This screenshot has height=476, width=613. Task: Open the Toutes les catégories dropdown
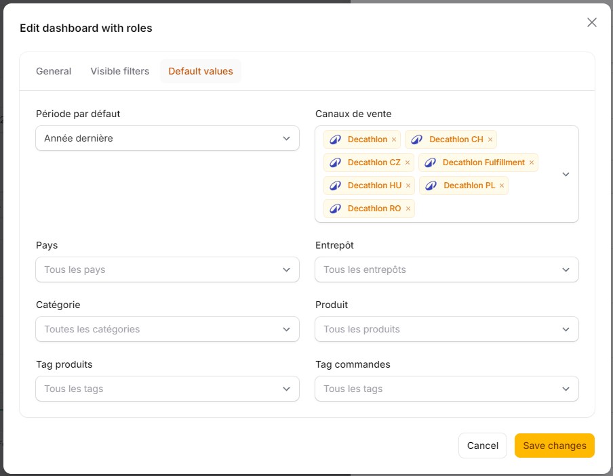167,329
